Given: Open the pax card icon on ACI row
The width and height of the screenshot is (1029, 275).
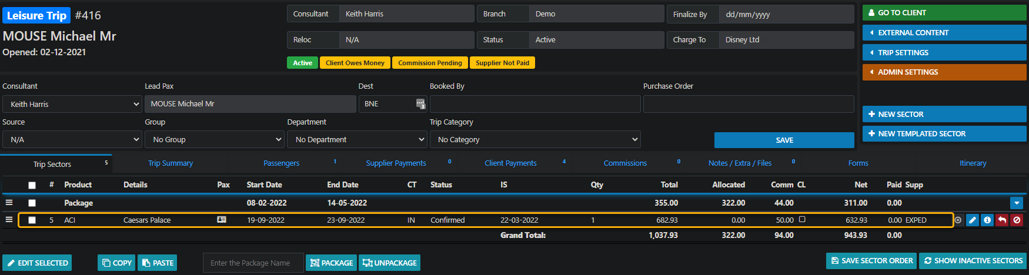Looking at the screenshot, I should click(222, 220).
